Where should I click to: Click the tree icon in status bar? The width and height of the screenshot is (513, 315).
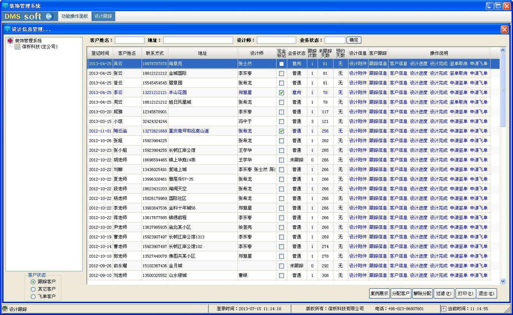(5, 309)
